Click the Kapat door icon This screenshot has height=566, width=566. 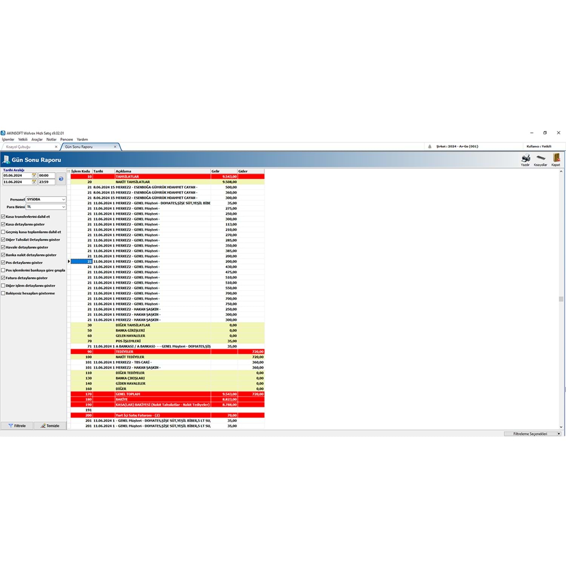[x=556, y=158]
